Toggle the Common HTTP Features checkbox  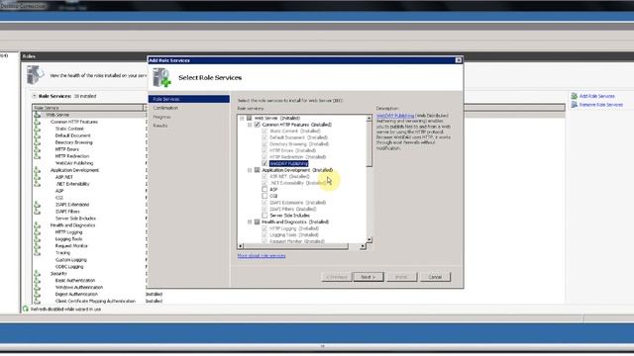tap(258, 125)
